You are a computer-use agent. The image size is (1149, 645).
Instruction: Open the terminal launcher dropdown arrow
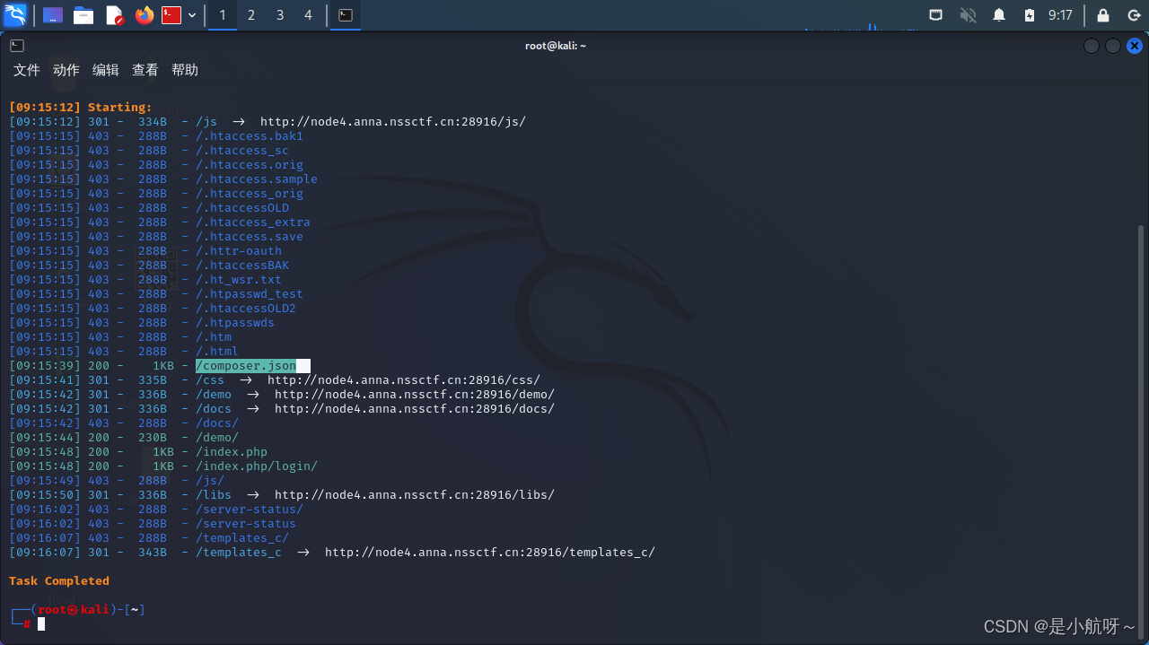[x=191, y=15]
